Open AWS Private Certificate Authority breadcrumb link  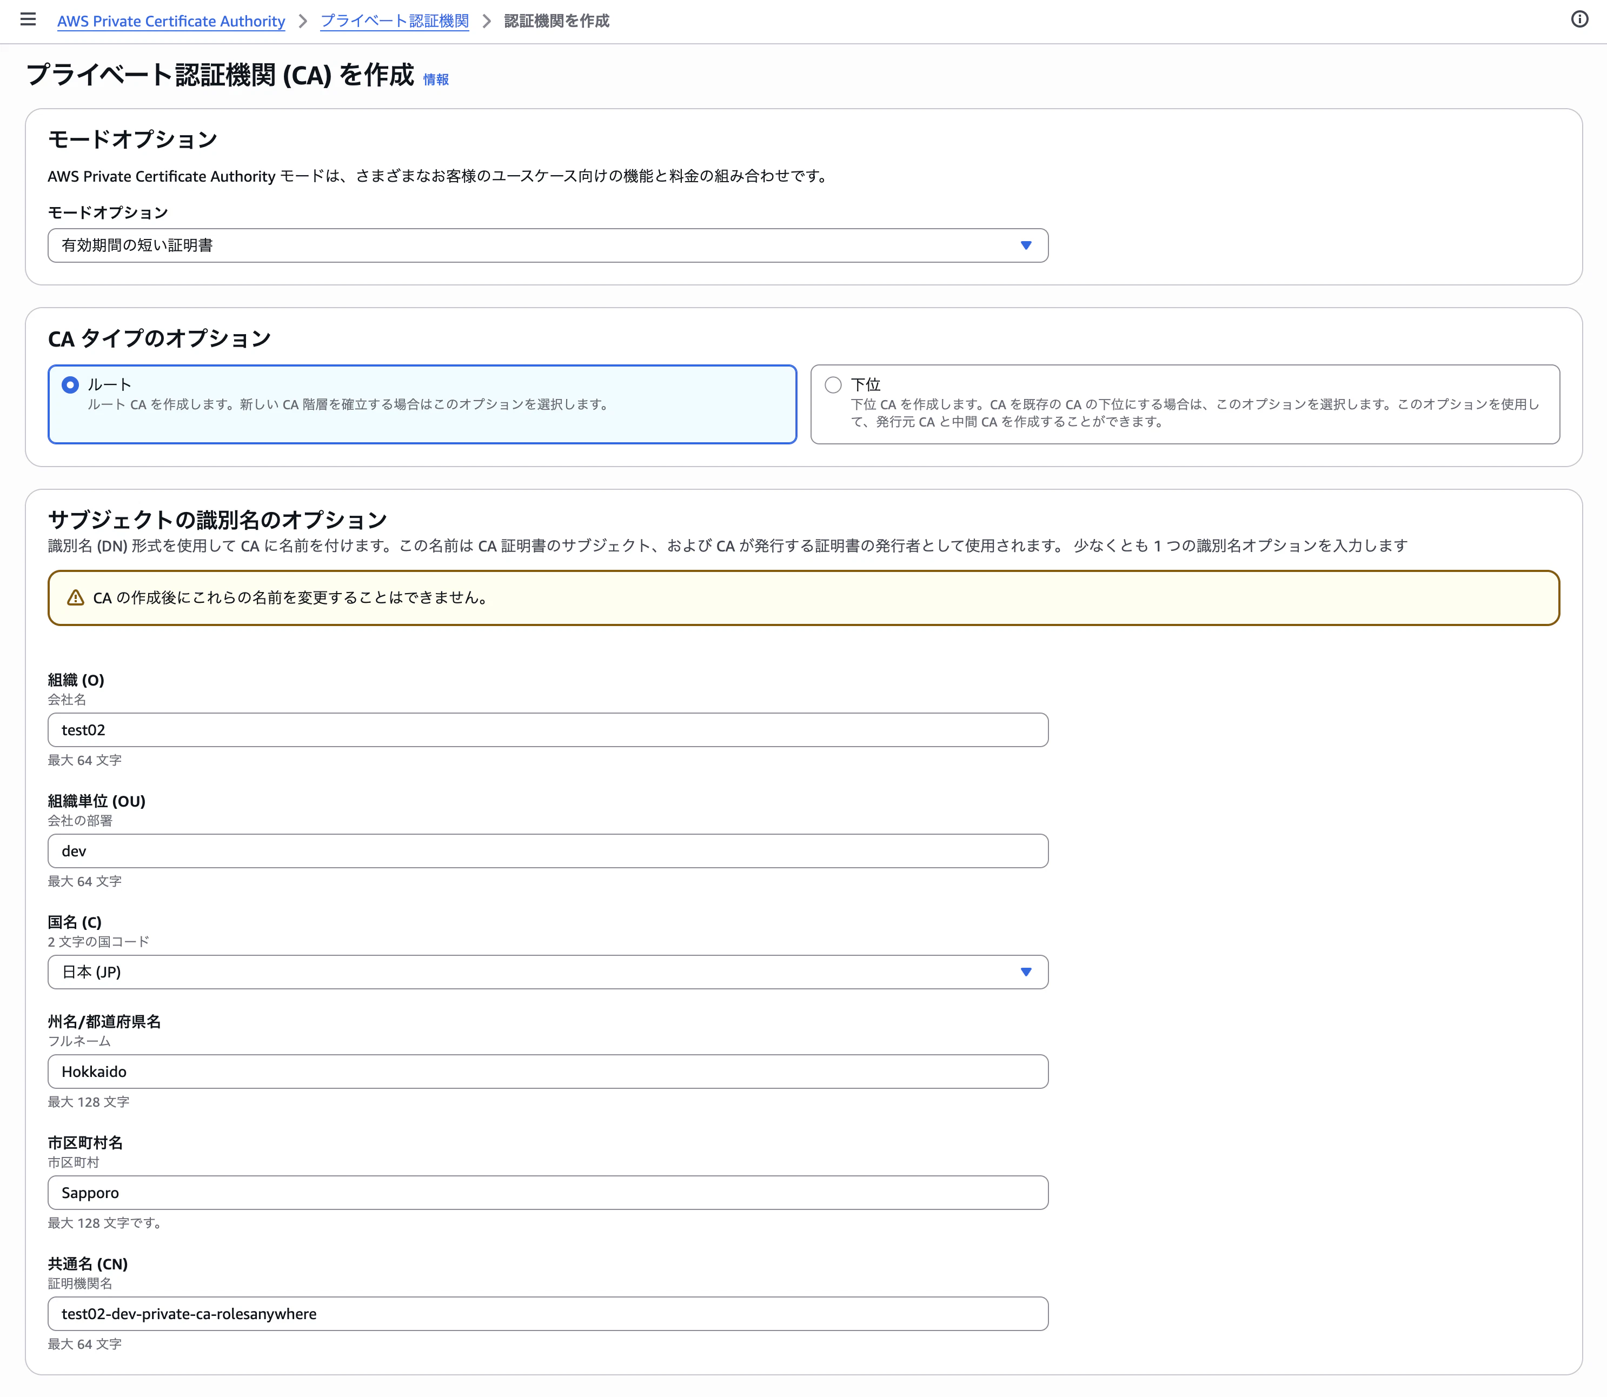(171, 21)
